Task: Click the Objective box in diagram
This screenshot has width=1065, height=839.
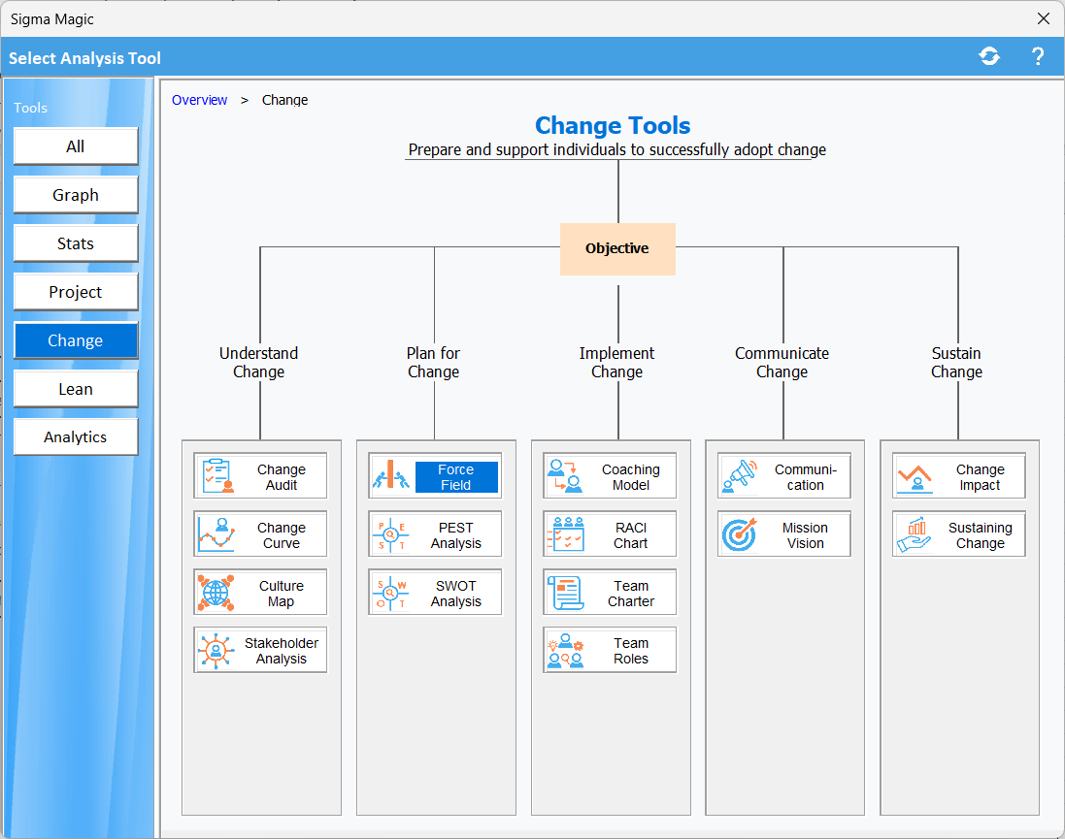Action: [x=617, y=249]
